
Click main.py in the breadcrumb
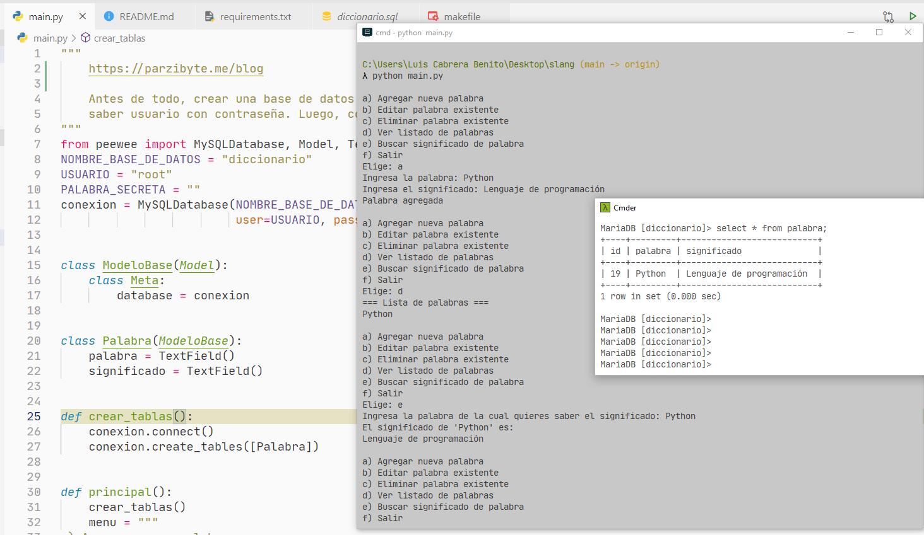[50, 38]
